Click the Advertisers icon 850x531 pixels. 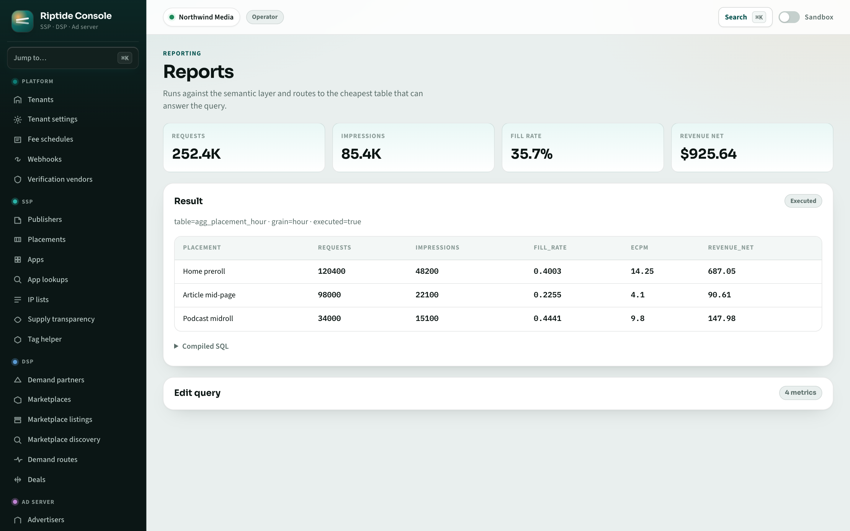pyautogui.click(x=18, y=520)
